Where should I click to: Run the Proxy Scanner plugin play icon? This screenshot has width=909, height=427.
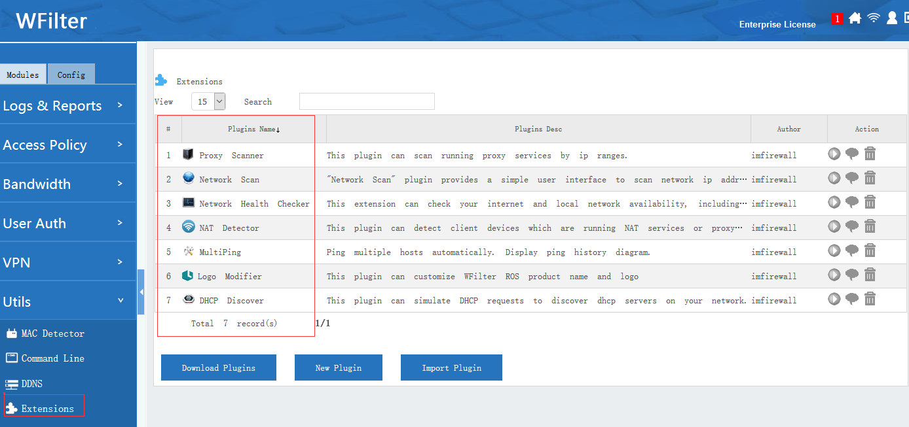(834, 154)
